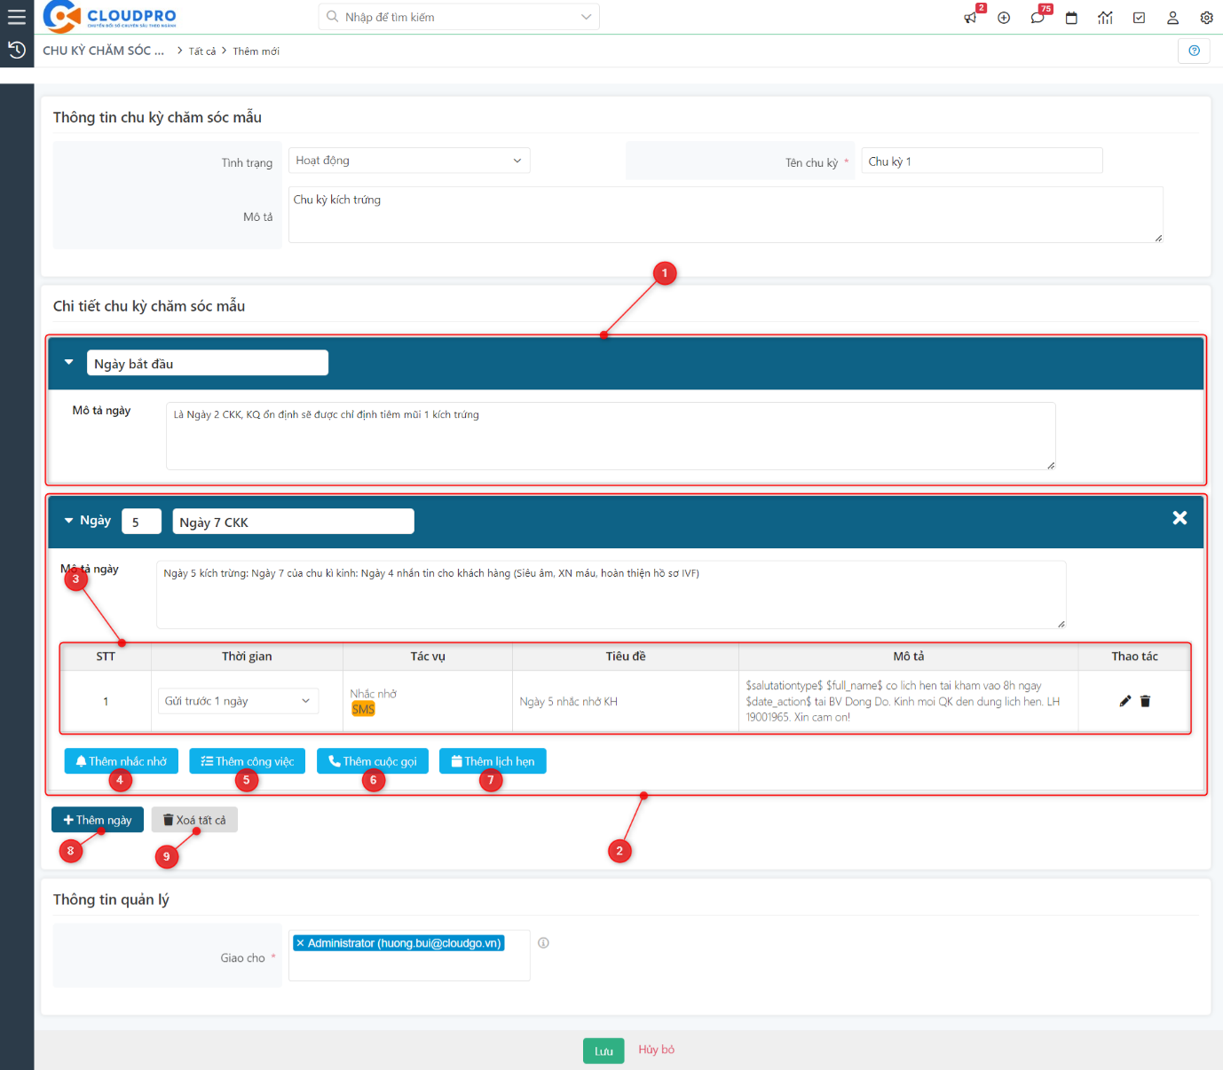The width and height of the screenshot is (1223, 1070).
Task: Click the search magnifier icon
Action: [332, 17]
